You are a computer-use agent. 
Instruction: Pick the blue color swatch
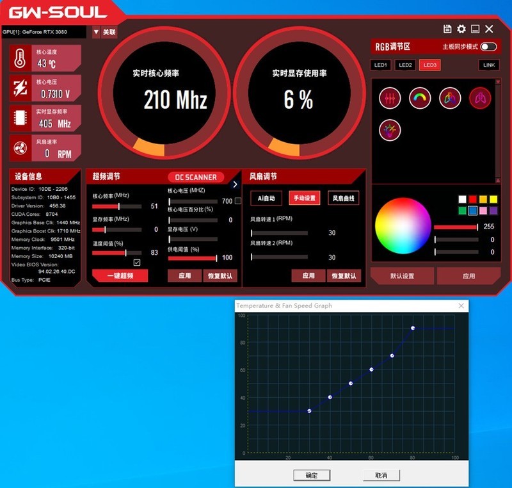[472, 210]
